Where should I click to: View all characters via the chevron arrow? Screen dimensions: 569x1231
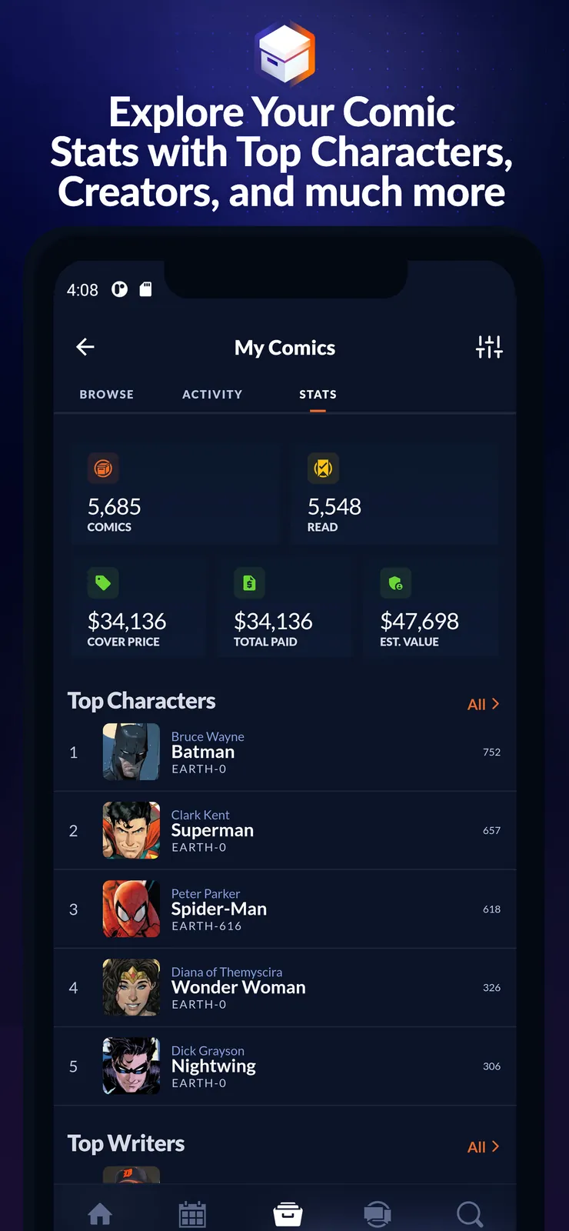[497, 703]
